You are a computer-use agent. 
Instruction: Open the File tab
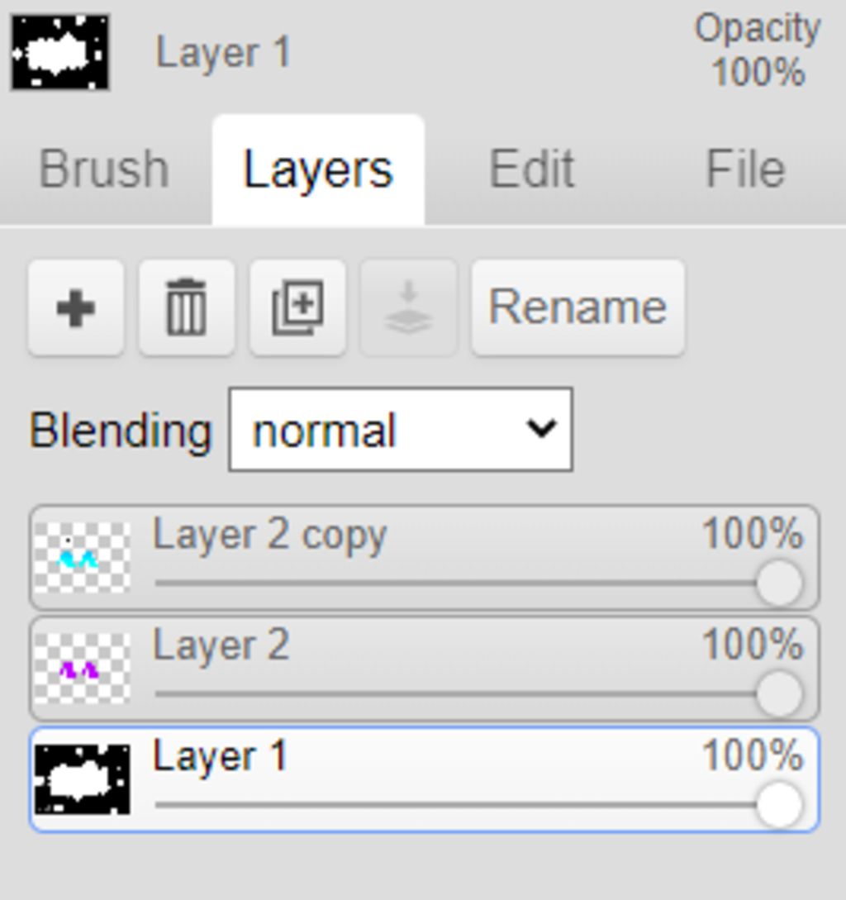[x=745, y=169]
